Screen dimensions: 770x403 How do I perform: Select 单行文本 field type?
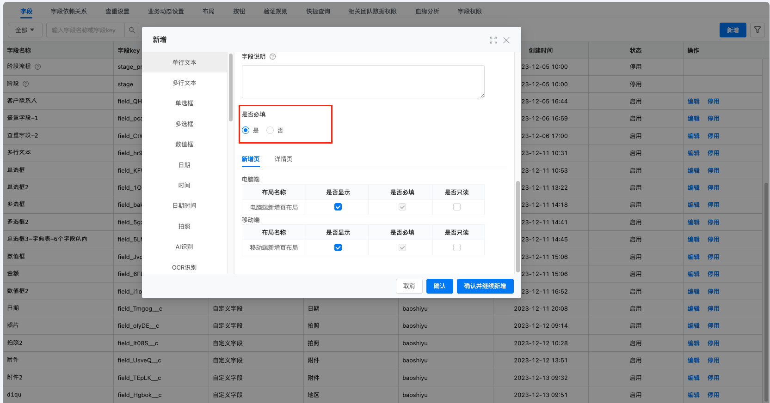(185, 62)
